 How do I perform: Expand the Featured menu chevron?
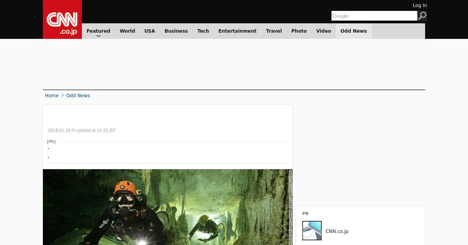pyautogui.click(x=98, y=36)
